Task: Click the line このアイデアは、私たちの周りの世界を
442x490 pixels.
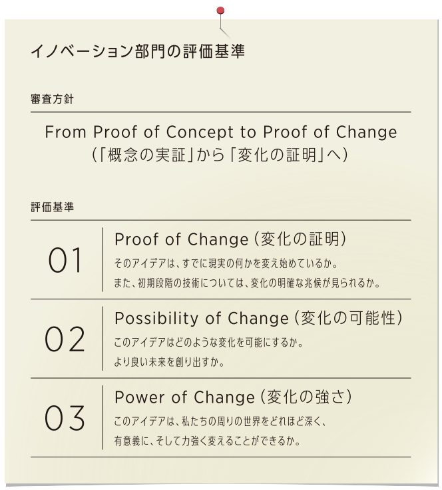Action: 220,421
